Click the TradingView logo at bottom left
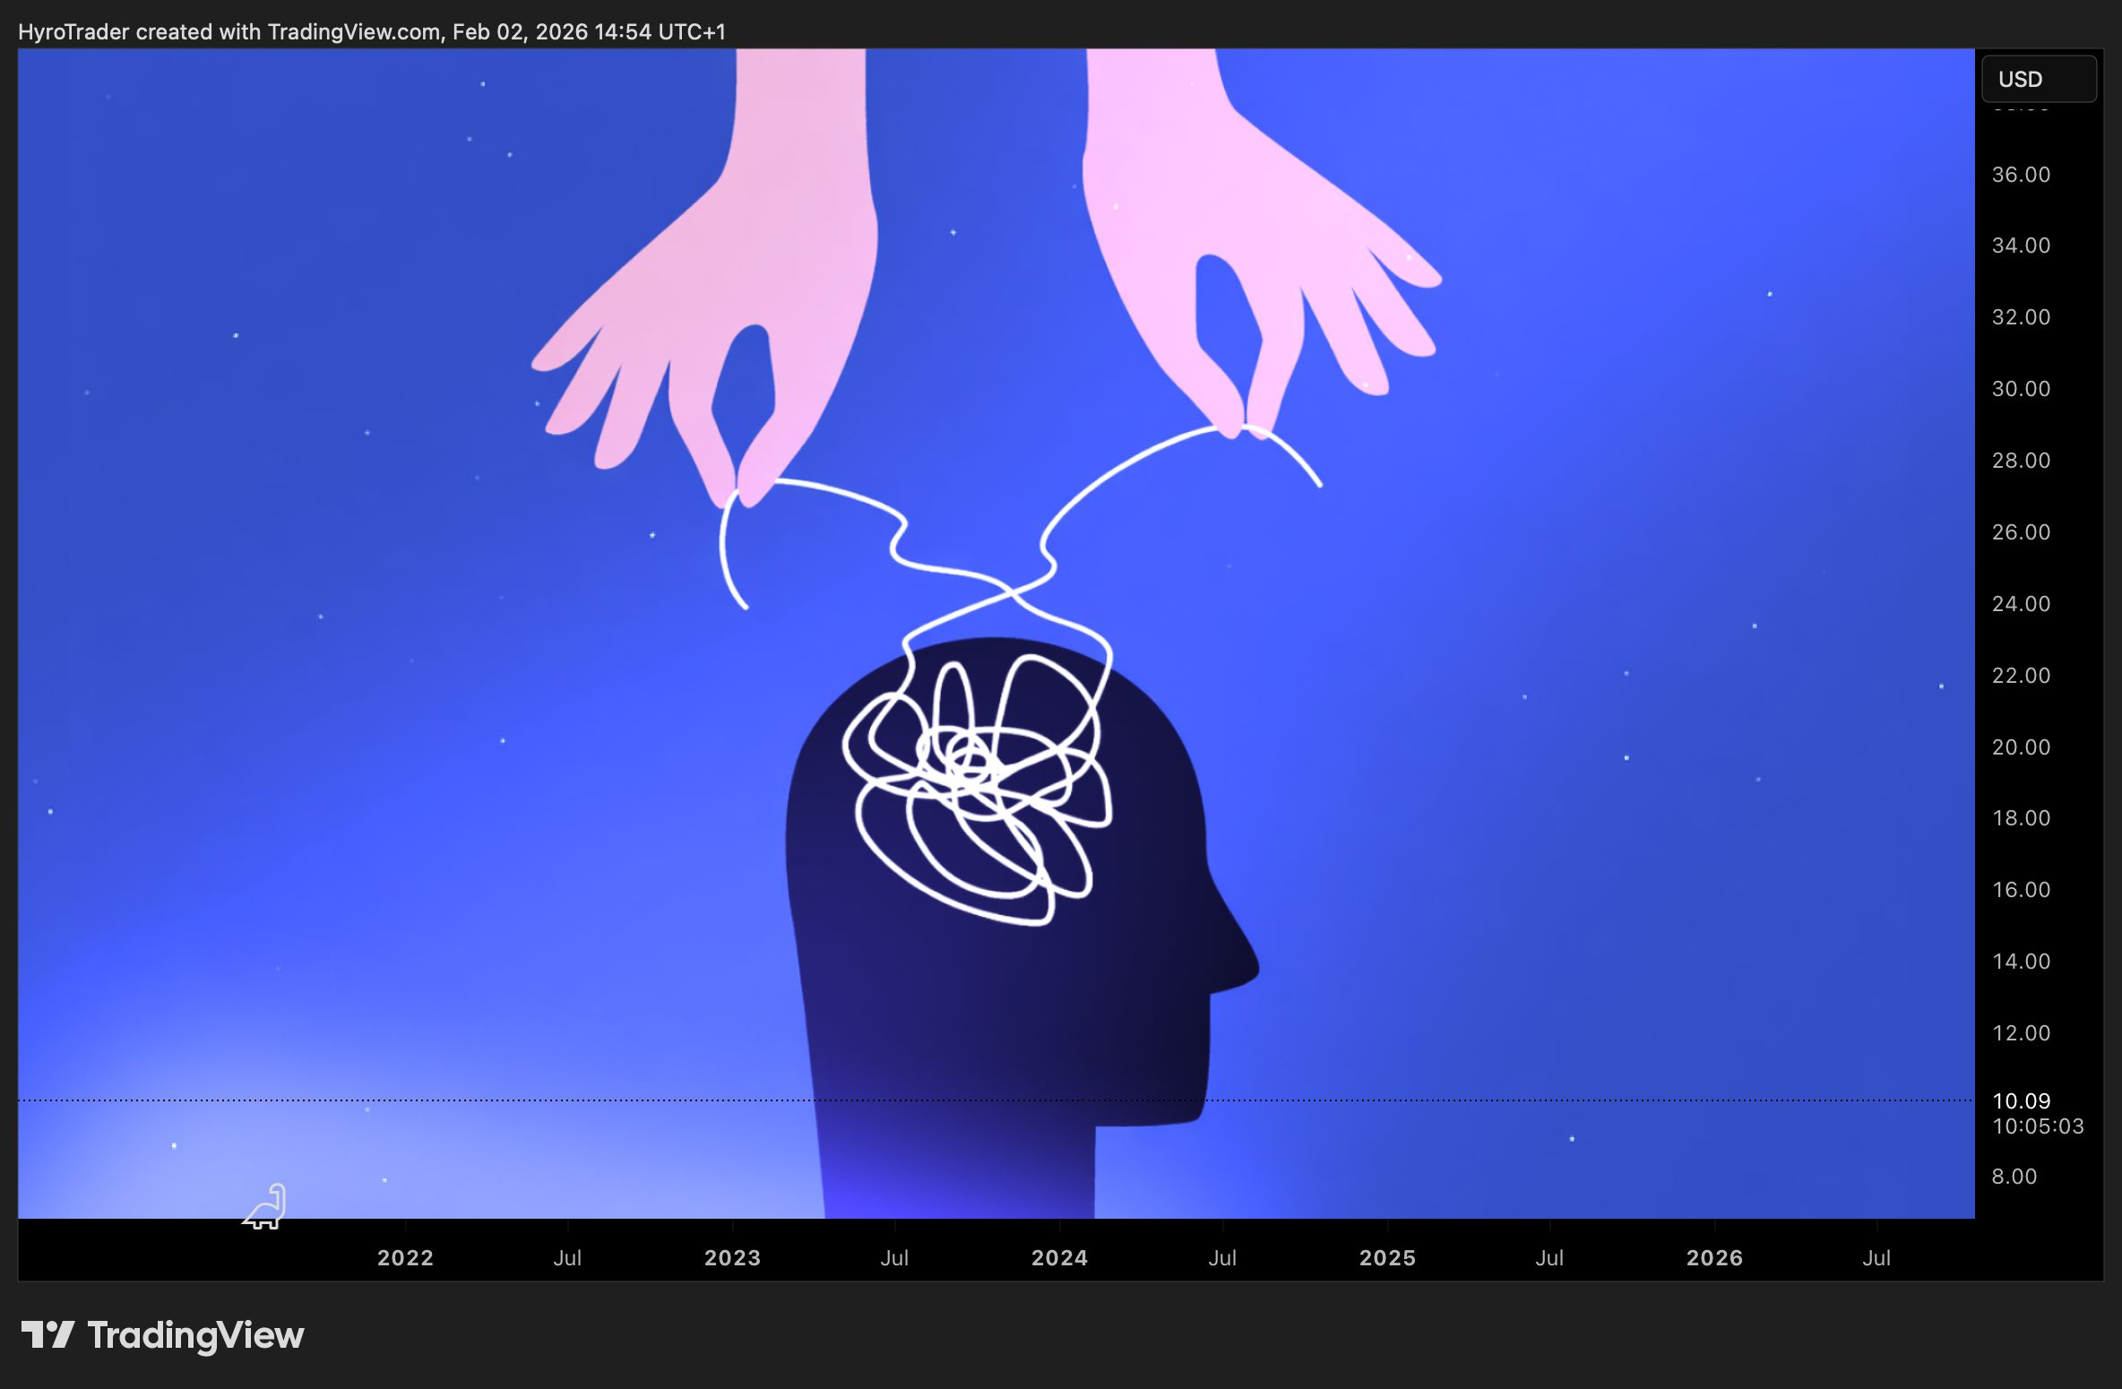This screenshot has width=2122, height=1389. [162, 1335]
